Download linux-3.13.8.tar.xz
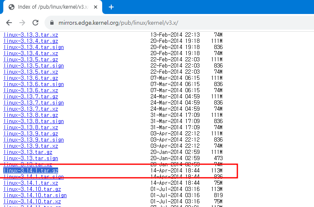The height and width of the screenshot is (207, 314). coord(30,128)
